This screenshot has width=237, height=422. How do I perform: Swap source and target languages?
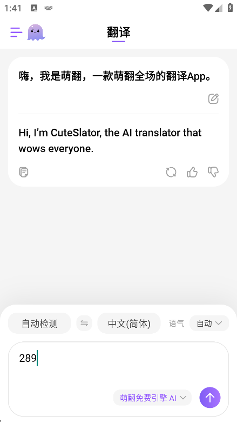click(84, 323)
